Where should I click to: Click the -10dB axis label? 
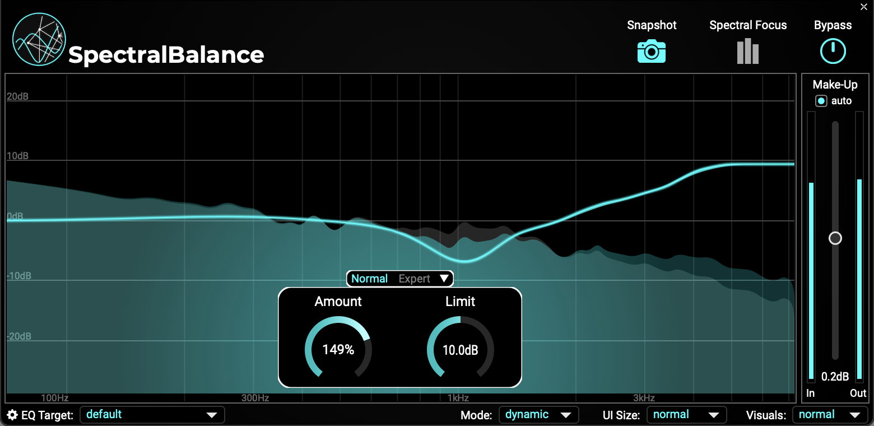click(18, 276)
